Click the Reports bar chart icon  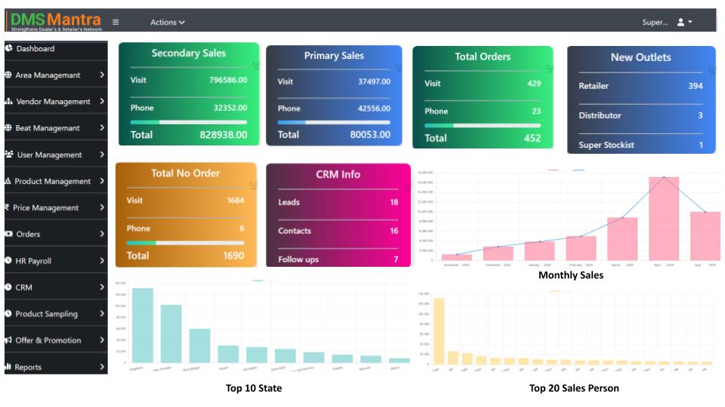point(8,367)
